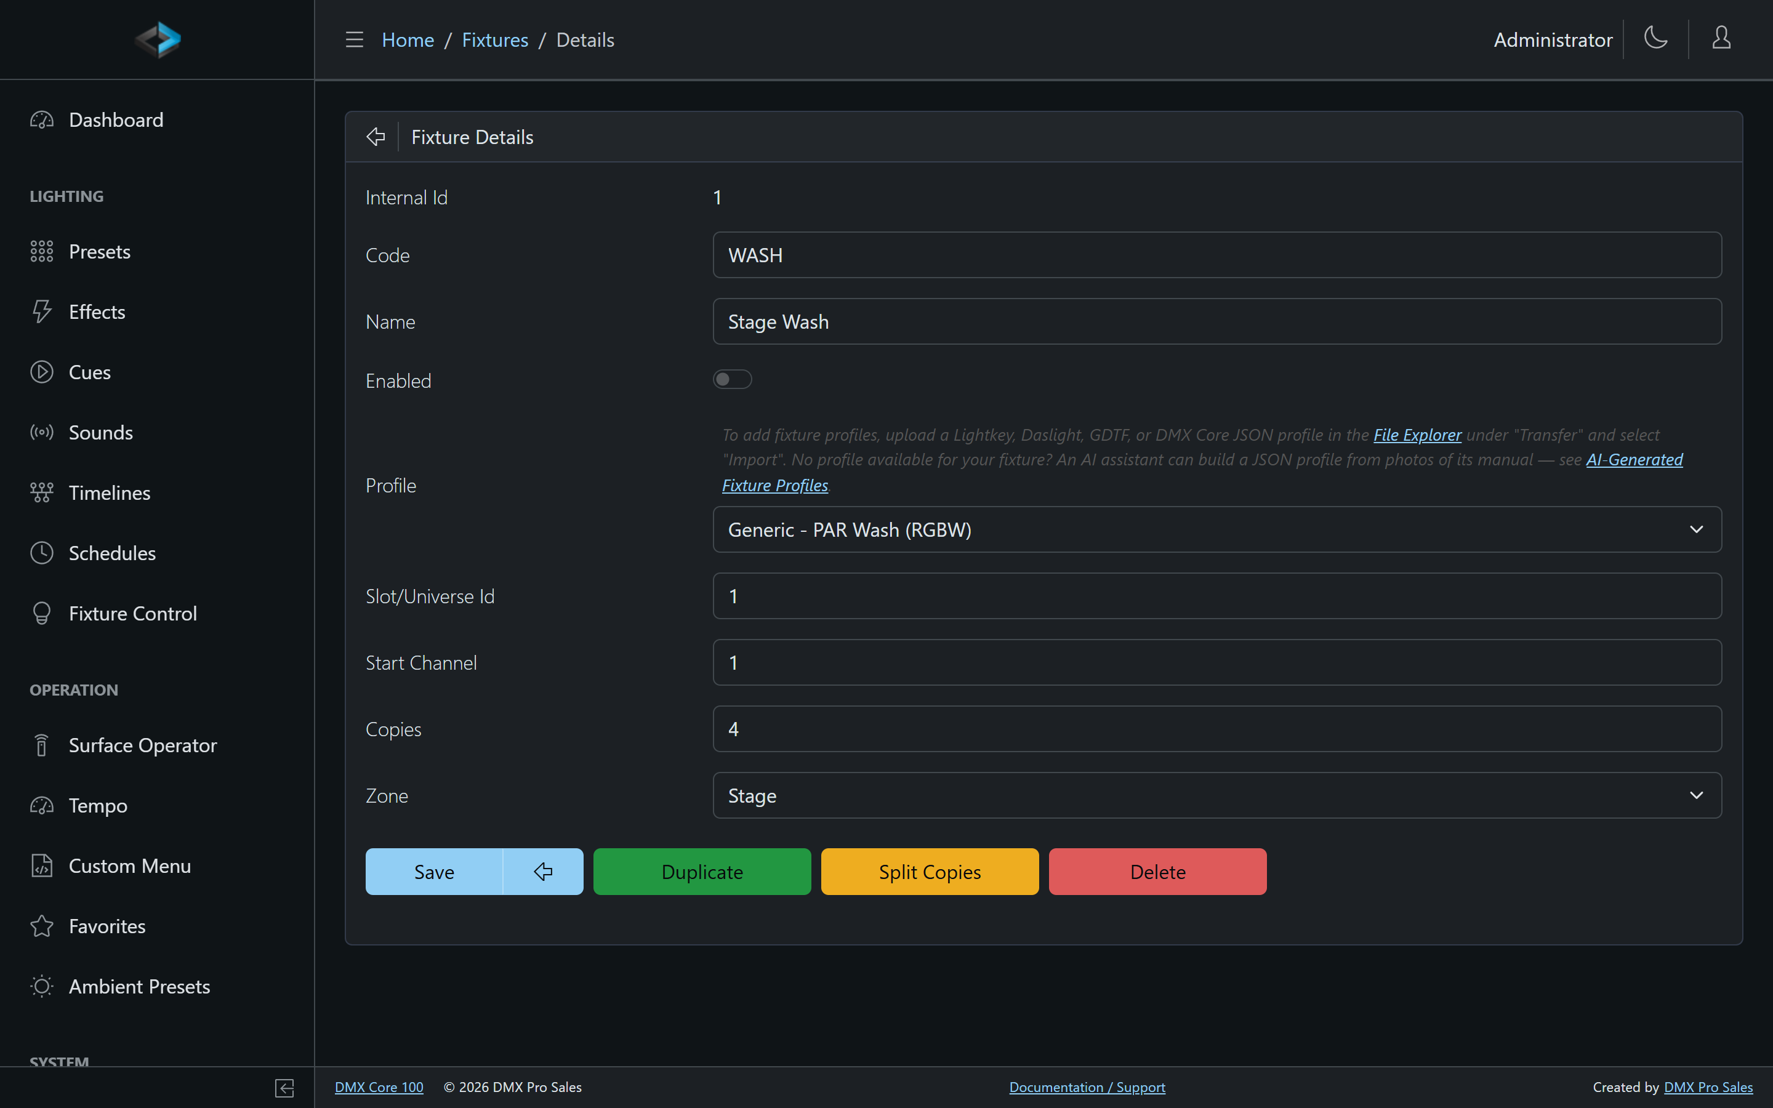Open the Effects sidebar item
Screen dimensions: 1773x1108
(157, 312)
